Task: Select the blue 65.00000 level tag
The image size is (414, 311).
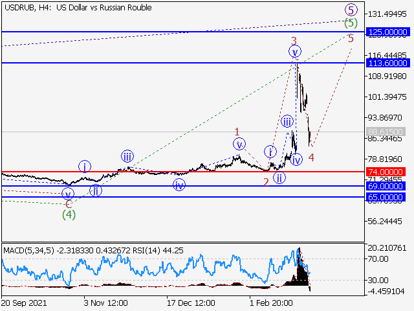Action: pyautogui.click(x=386, y=197)
